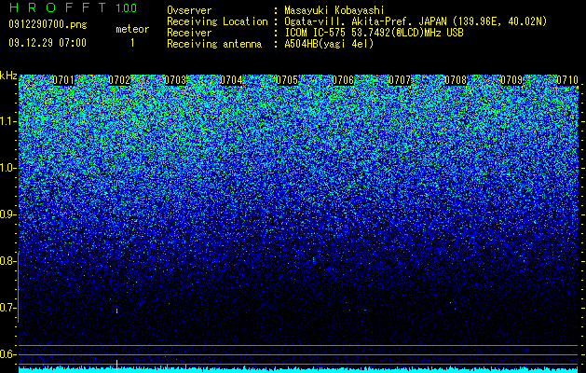Click the 0708 time marker
The height and width of the screenshot is (373, 586).
[456, 80]
